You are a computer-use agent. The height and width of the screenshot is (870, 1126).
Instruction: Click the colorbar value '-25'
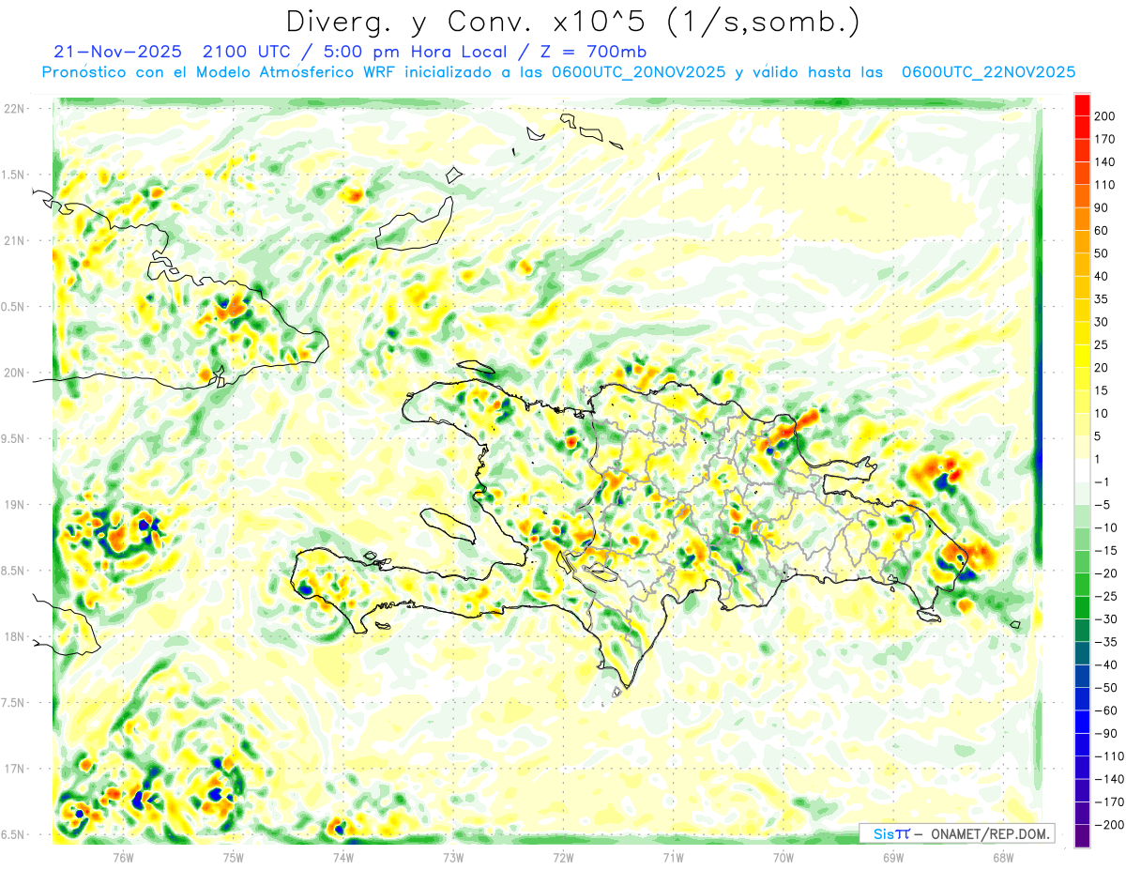click(x=1104, y=596)
